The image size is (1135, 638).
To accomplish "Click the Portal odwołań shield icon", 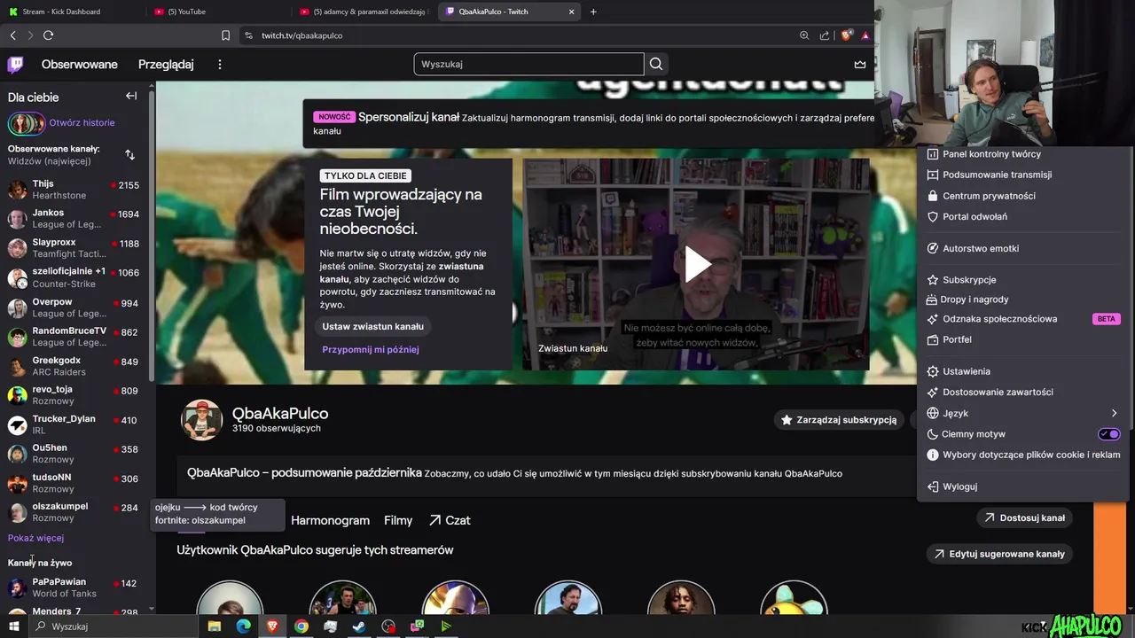I will [932, 216].
